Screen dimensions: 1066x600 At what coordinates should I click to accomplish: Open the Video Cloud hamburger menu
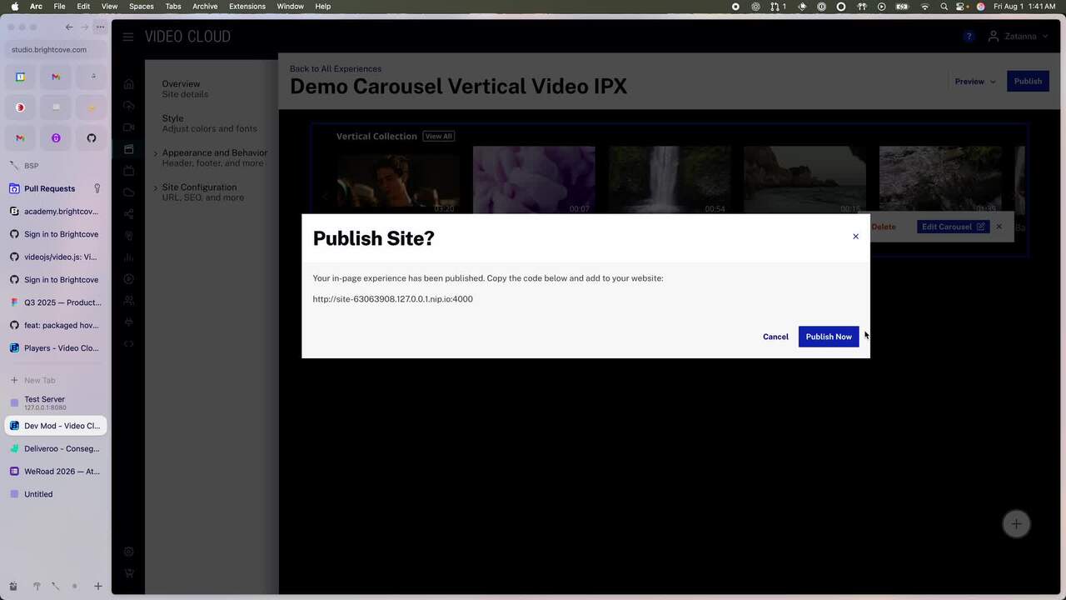[127, 37]
